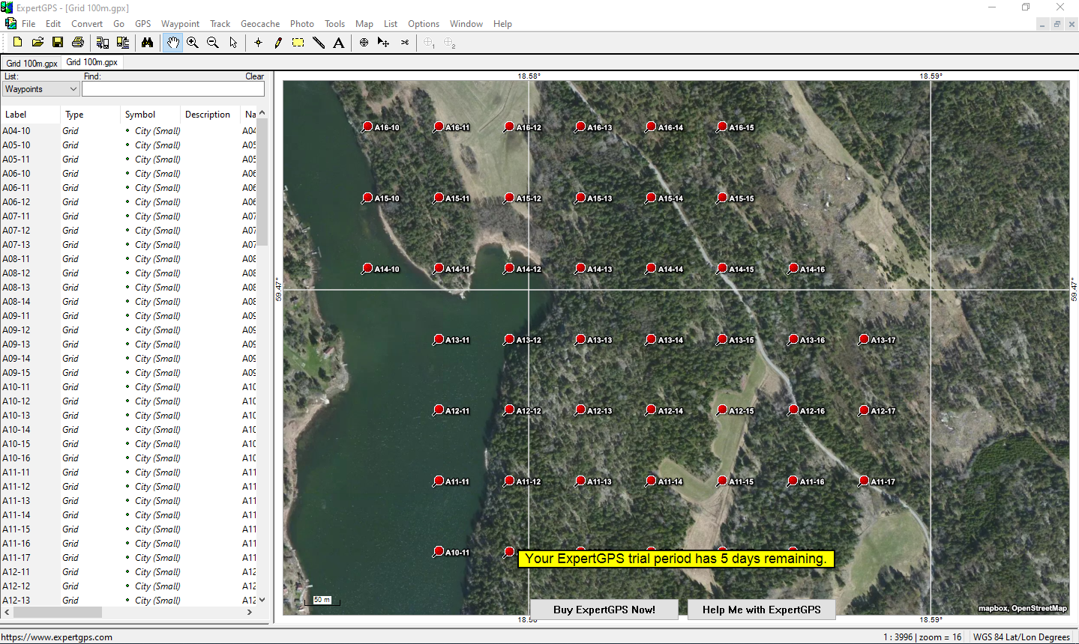Select the Pan hand tool
Screen dimensions: 1079x644
tap(172, 43)
